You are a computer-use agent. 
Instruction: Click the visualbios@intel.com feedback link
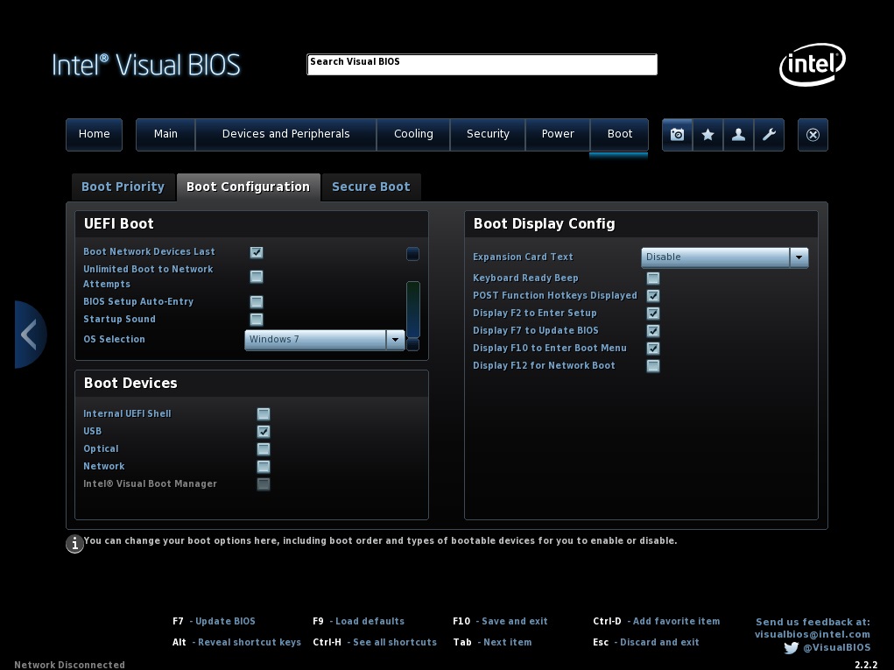pos(813,635)
